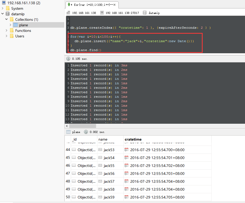Screen dimensions: 245x203
Task: Click the db.plane.find() line in editor
Action: pos(86,50)
